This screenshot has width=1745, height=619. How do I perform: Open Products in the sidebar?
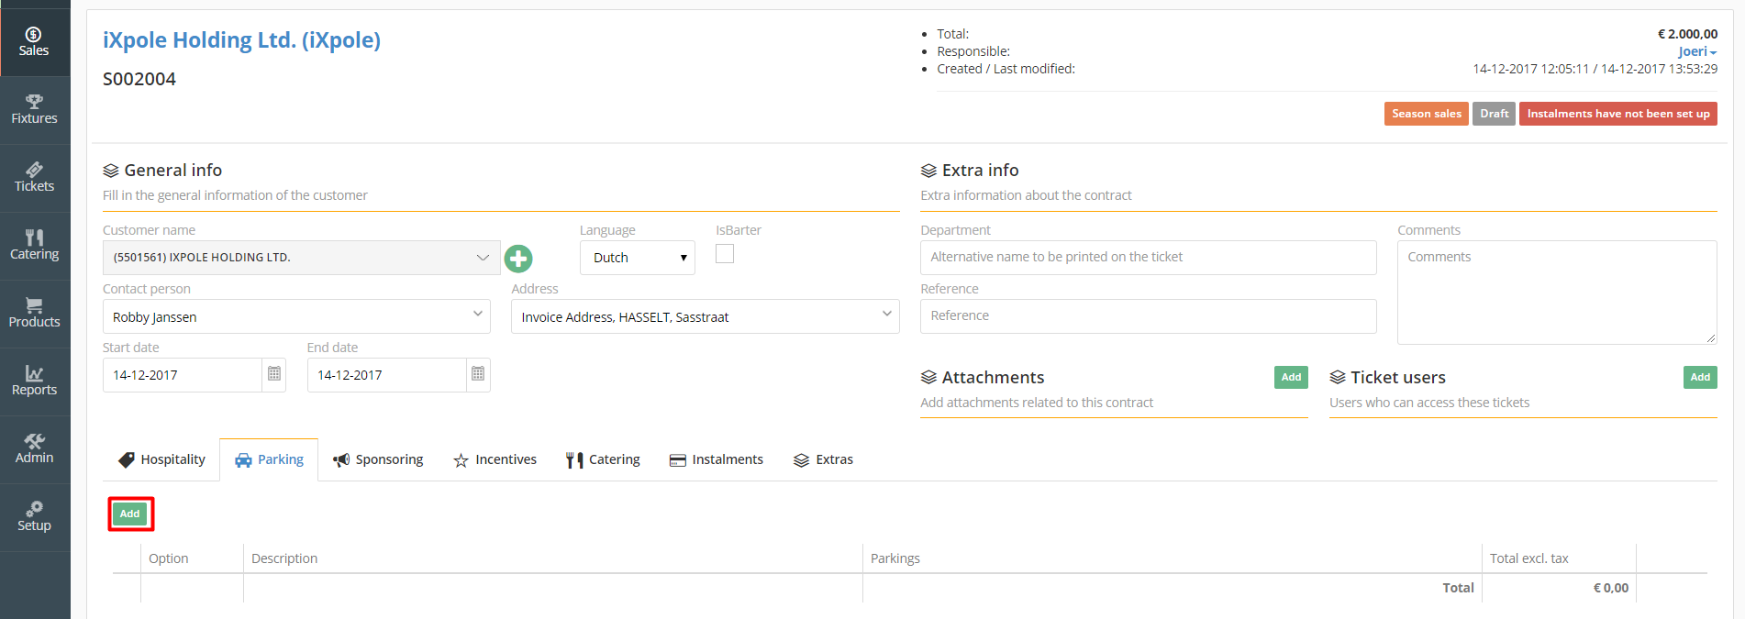click(34, 314)
